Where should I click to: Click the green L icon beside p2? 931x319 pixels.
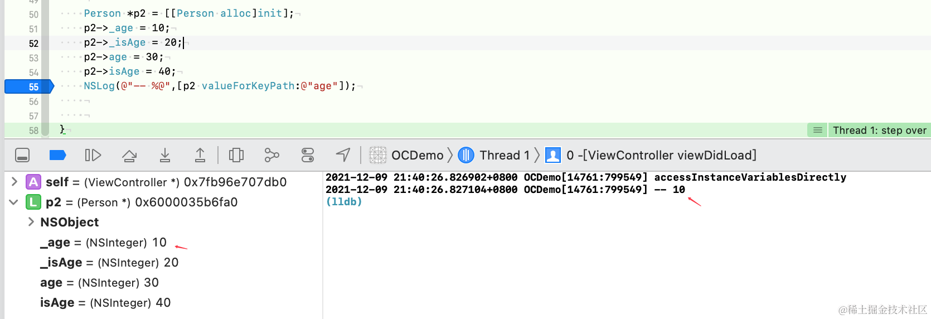coord(33,202)
